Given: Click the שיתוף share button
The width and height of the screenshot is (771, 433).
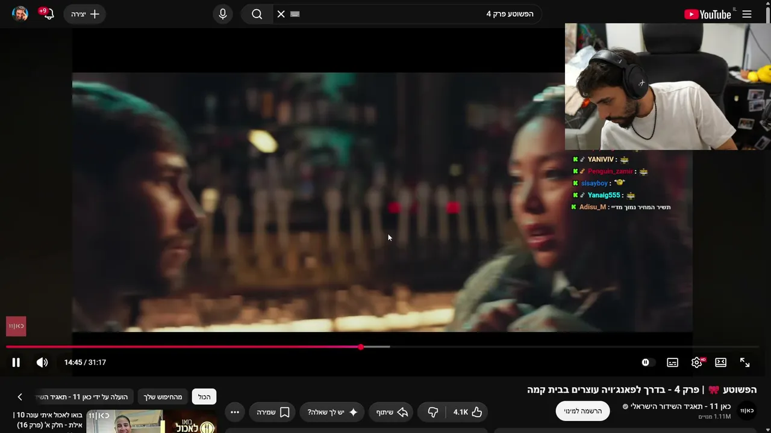Looking at the screenshot, I should click(x=392, y=412).
